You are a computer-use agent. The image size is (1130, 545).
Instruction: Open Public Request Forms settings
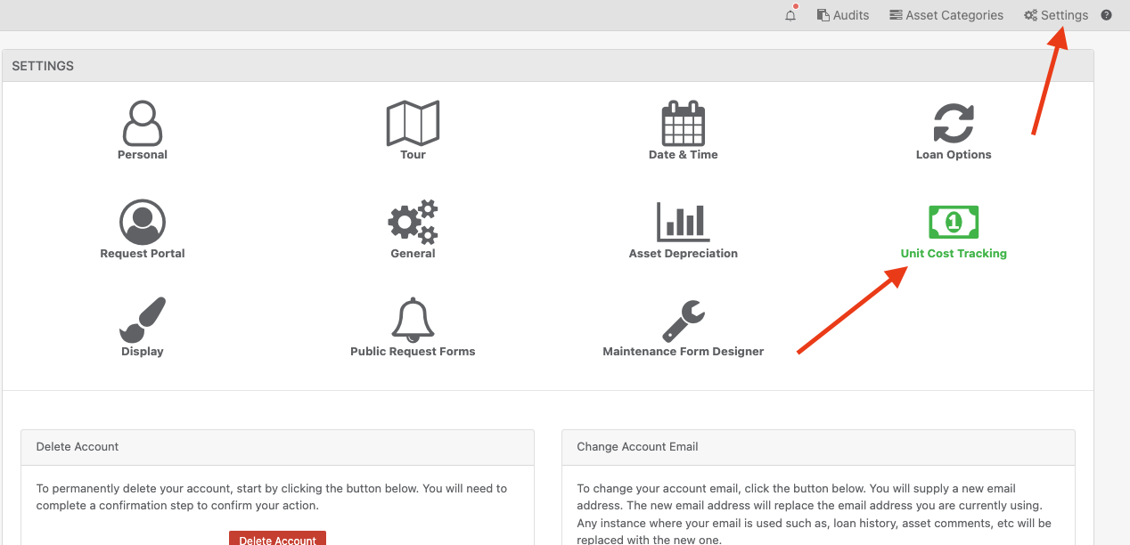coord(413,326)
